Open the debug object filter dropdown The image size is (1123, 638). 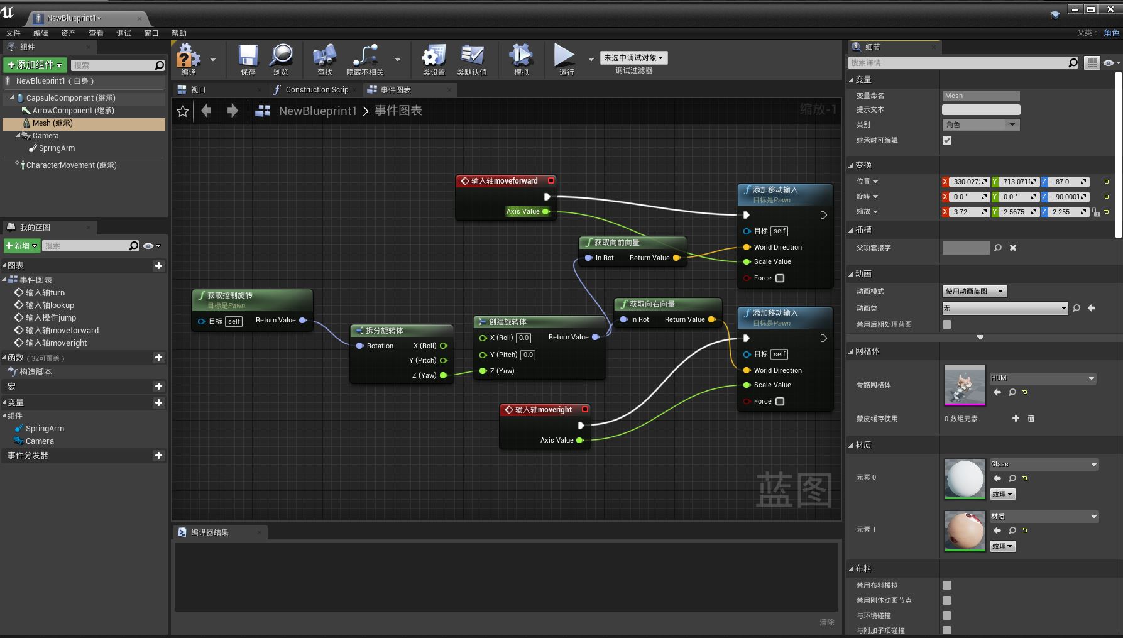pos(633,58)
